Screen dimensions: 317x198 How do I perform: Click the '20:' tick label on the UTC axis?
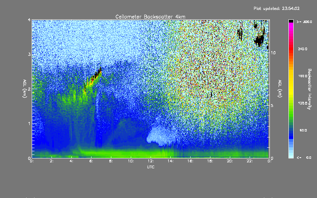230,161
